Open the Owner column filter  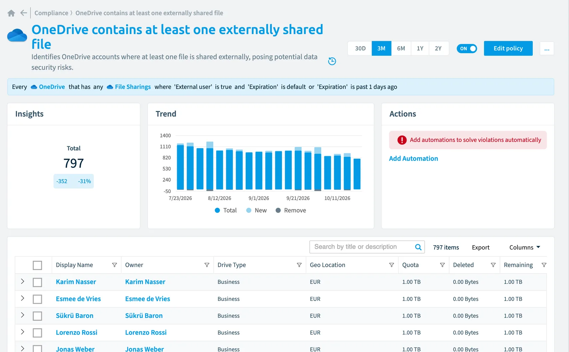tap(207, 265)
